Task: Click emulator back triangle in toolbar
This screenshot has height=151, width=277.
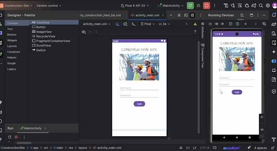Action: click(245, 24)
